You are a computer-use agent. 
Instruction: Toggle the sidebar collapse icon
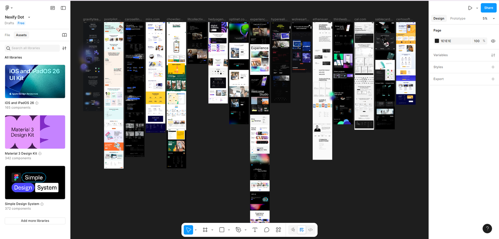tap(63, 8)
